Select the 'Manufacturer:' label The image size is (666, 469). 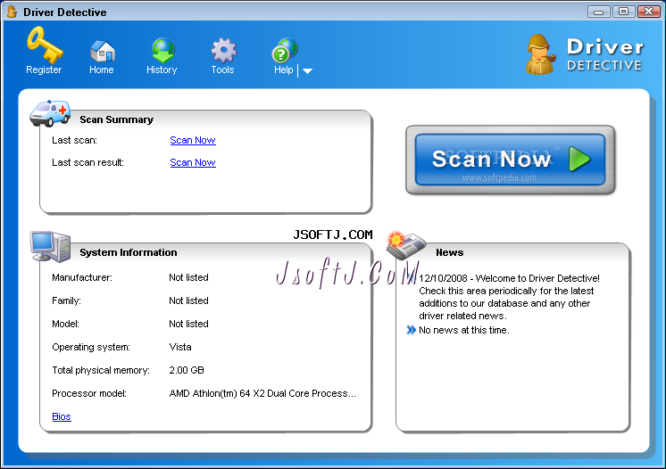tap(82, 278)
